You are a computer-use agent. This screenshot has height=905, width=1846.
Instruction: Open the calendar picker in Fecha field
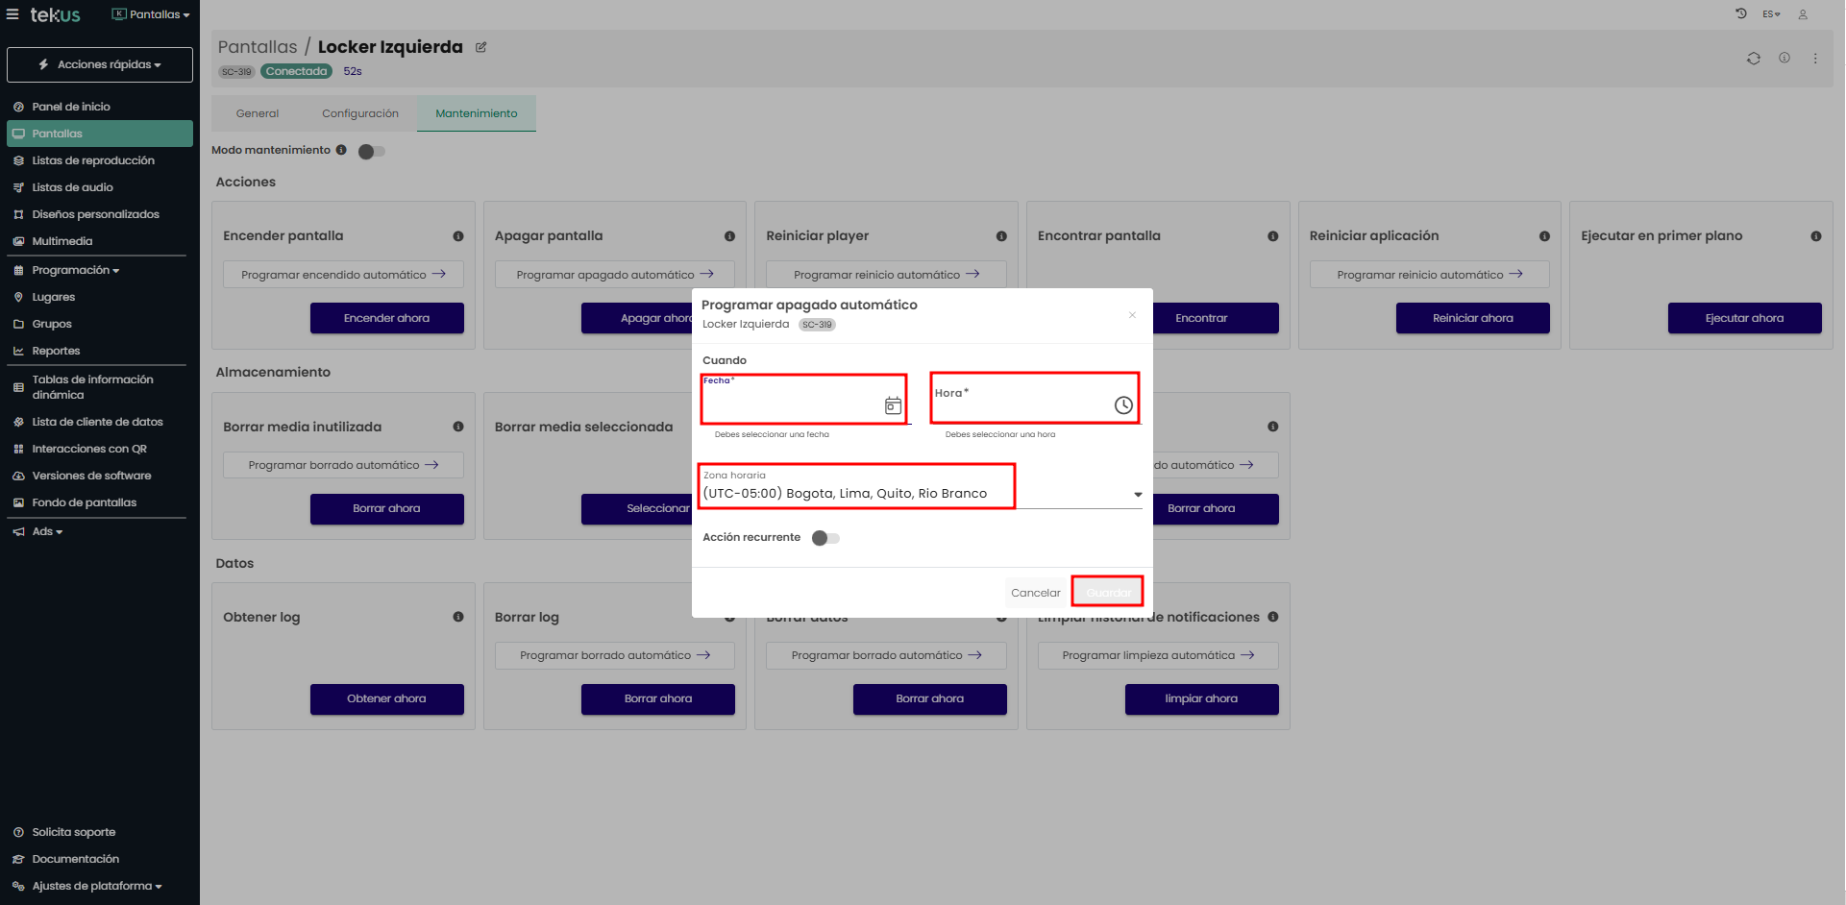point(893,406)
